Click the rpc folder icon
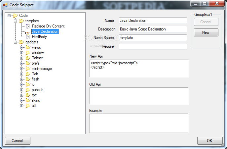This screenshot has height=149, width=227. (28, 95)
